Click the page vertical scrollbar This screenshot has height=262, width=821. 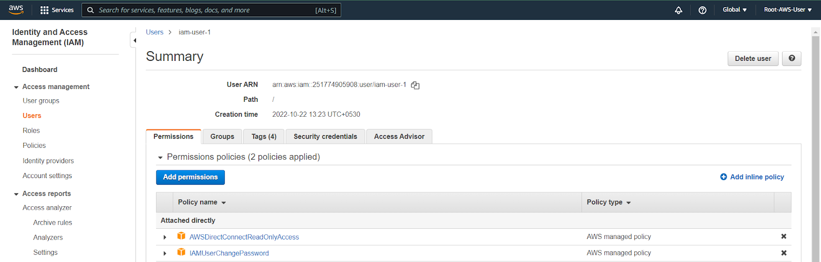click(x=815, y=148)
